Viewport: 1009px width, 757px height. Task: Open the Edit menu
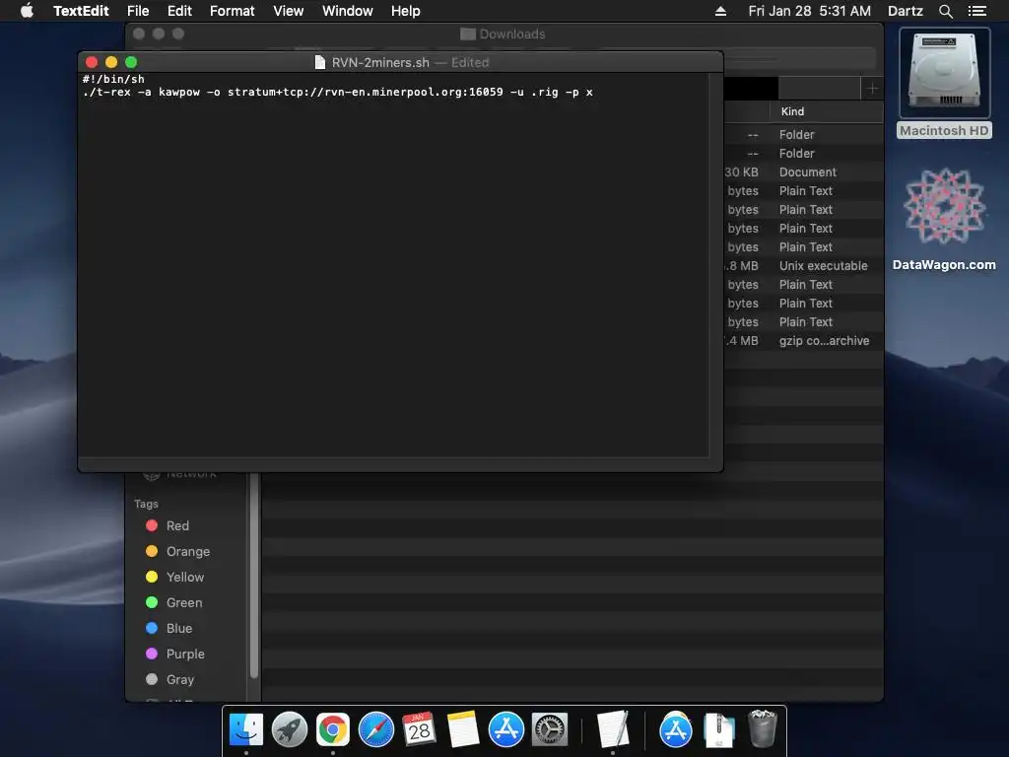coord(179,11)
